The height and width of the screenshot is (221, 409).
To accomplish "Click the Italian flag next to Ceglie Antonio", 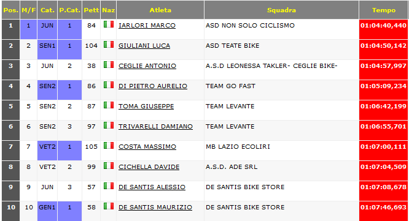I will (109, 65).
